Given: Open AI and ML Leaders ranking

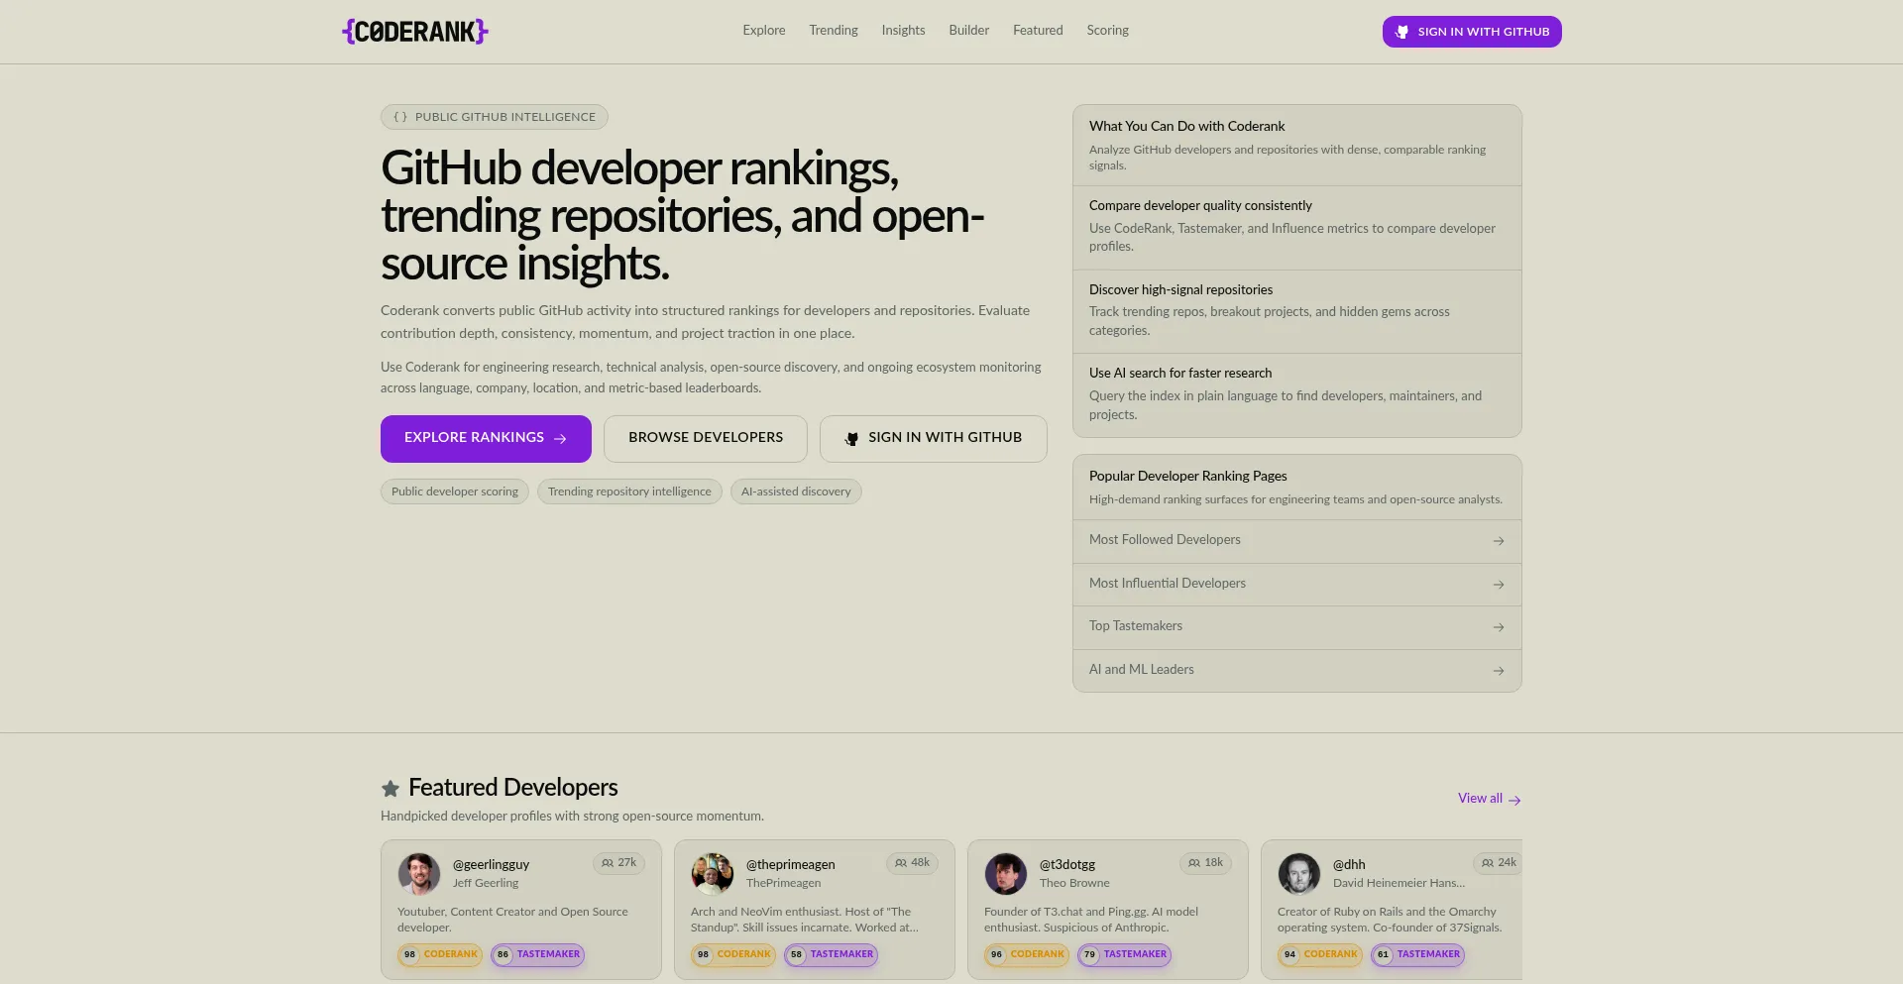Looking at the screenshot, I should 1297,671.
